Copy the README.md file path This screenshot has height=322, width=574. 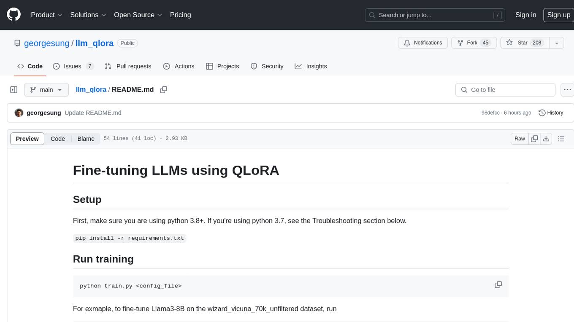[164, 90]
